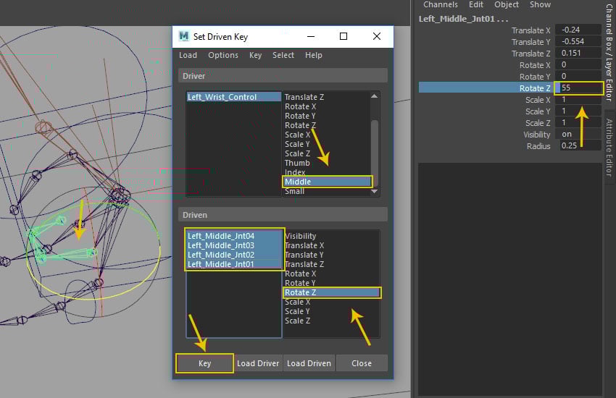Click the Translate X value field
Viewport: 616px width, 398px height.
579,30
